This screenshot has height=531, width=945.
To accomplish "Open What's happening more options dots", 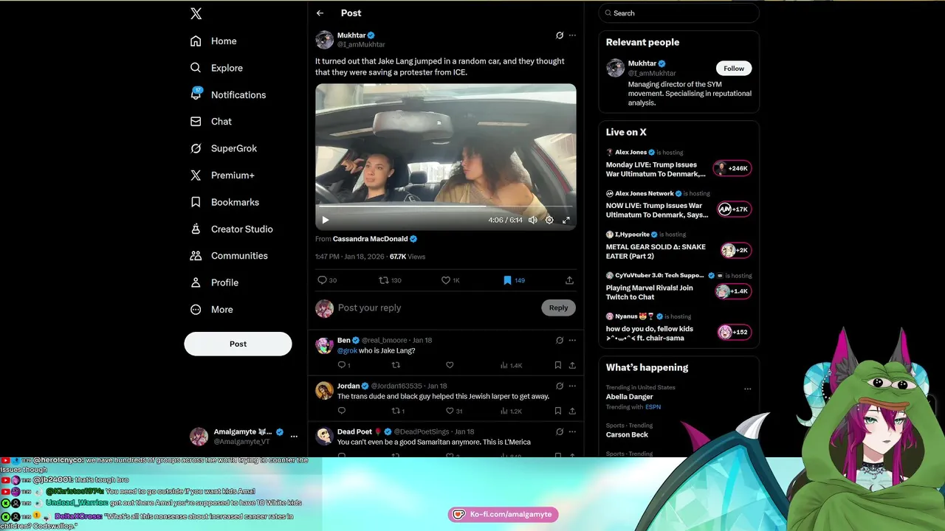I will [748, 389].
